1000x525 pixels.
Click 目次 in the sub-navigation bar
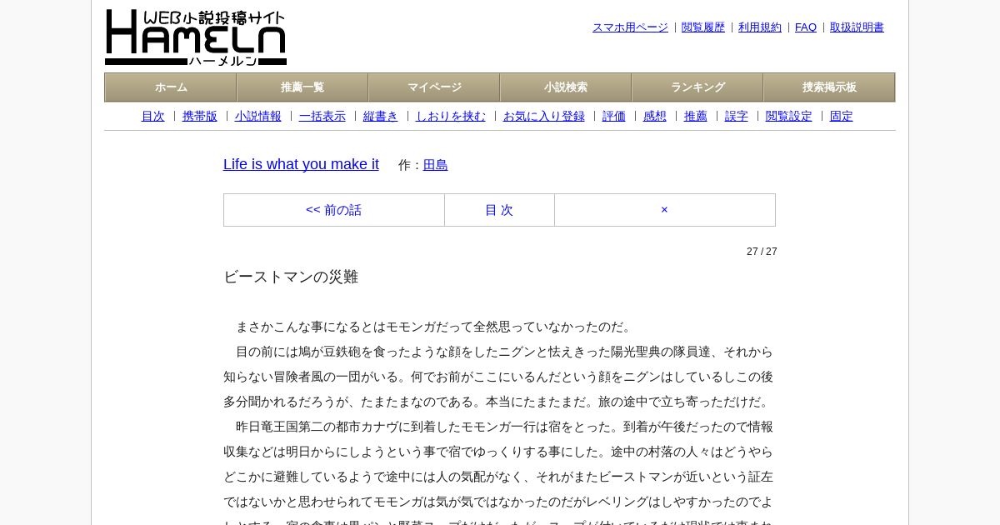pos(153,117)
